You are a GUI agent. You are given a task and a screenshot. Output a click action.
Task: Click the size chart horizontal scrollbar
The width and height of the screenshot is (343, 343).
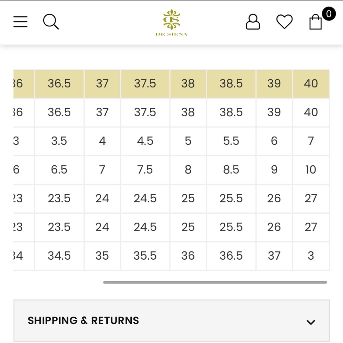215,282
